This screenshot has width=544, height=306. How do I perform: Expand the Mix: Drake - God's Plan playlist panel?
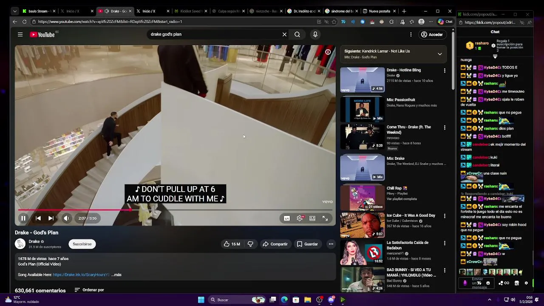click(440, 54)
